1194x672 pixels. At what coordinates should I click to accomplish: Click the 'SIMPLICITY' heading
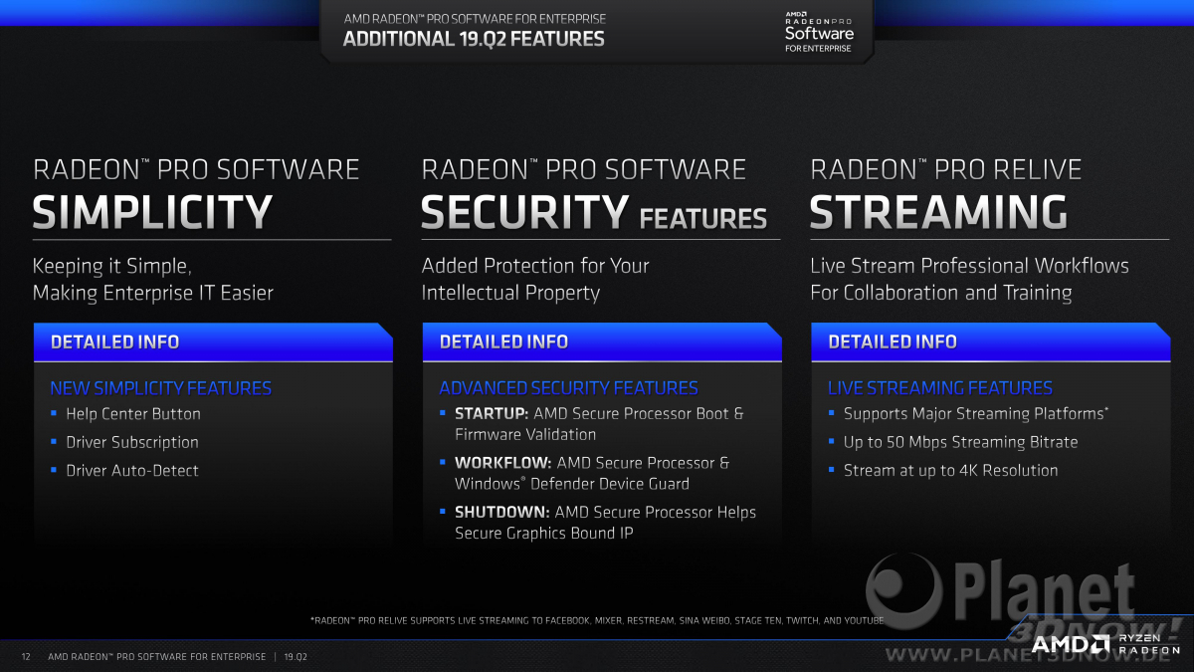(152, 212)
